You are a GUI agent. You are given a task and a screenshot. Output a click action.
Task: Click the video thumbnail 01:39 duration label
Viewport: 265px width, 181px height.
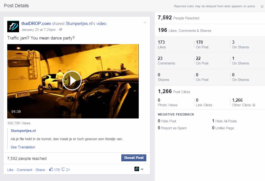click(x=16, y=112)
